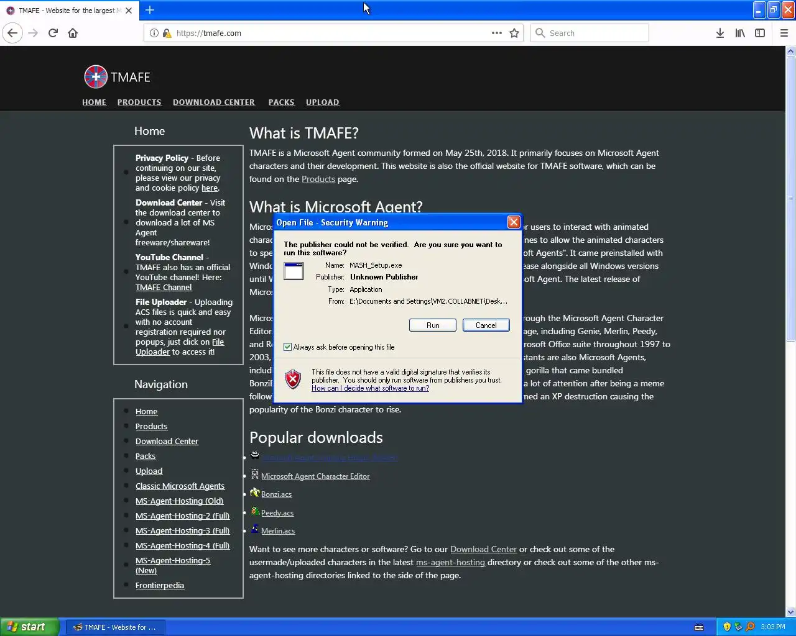Open DOWNLOAD CENTER in the top navigation
Image resolution: width=796 pixels, height=636 pixels.
point(214,102)
